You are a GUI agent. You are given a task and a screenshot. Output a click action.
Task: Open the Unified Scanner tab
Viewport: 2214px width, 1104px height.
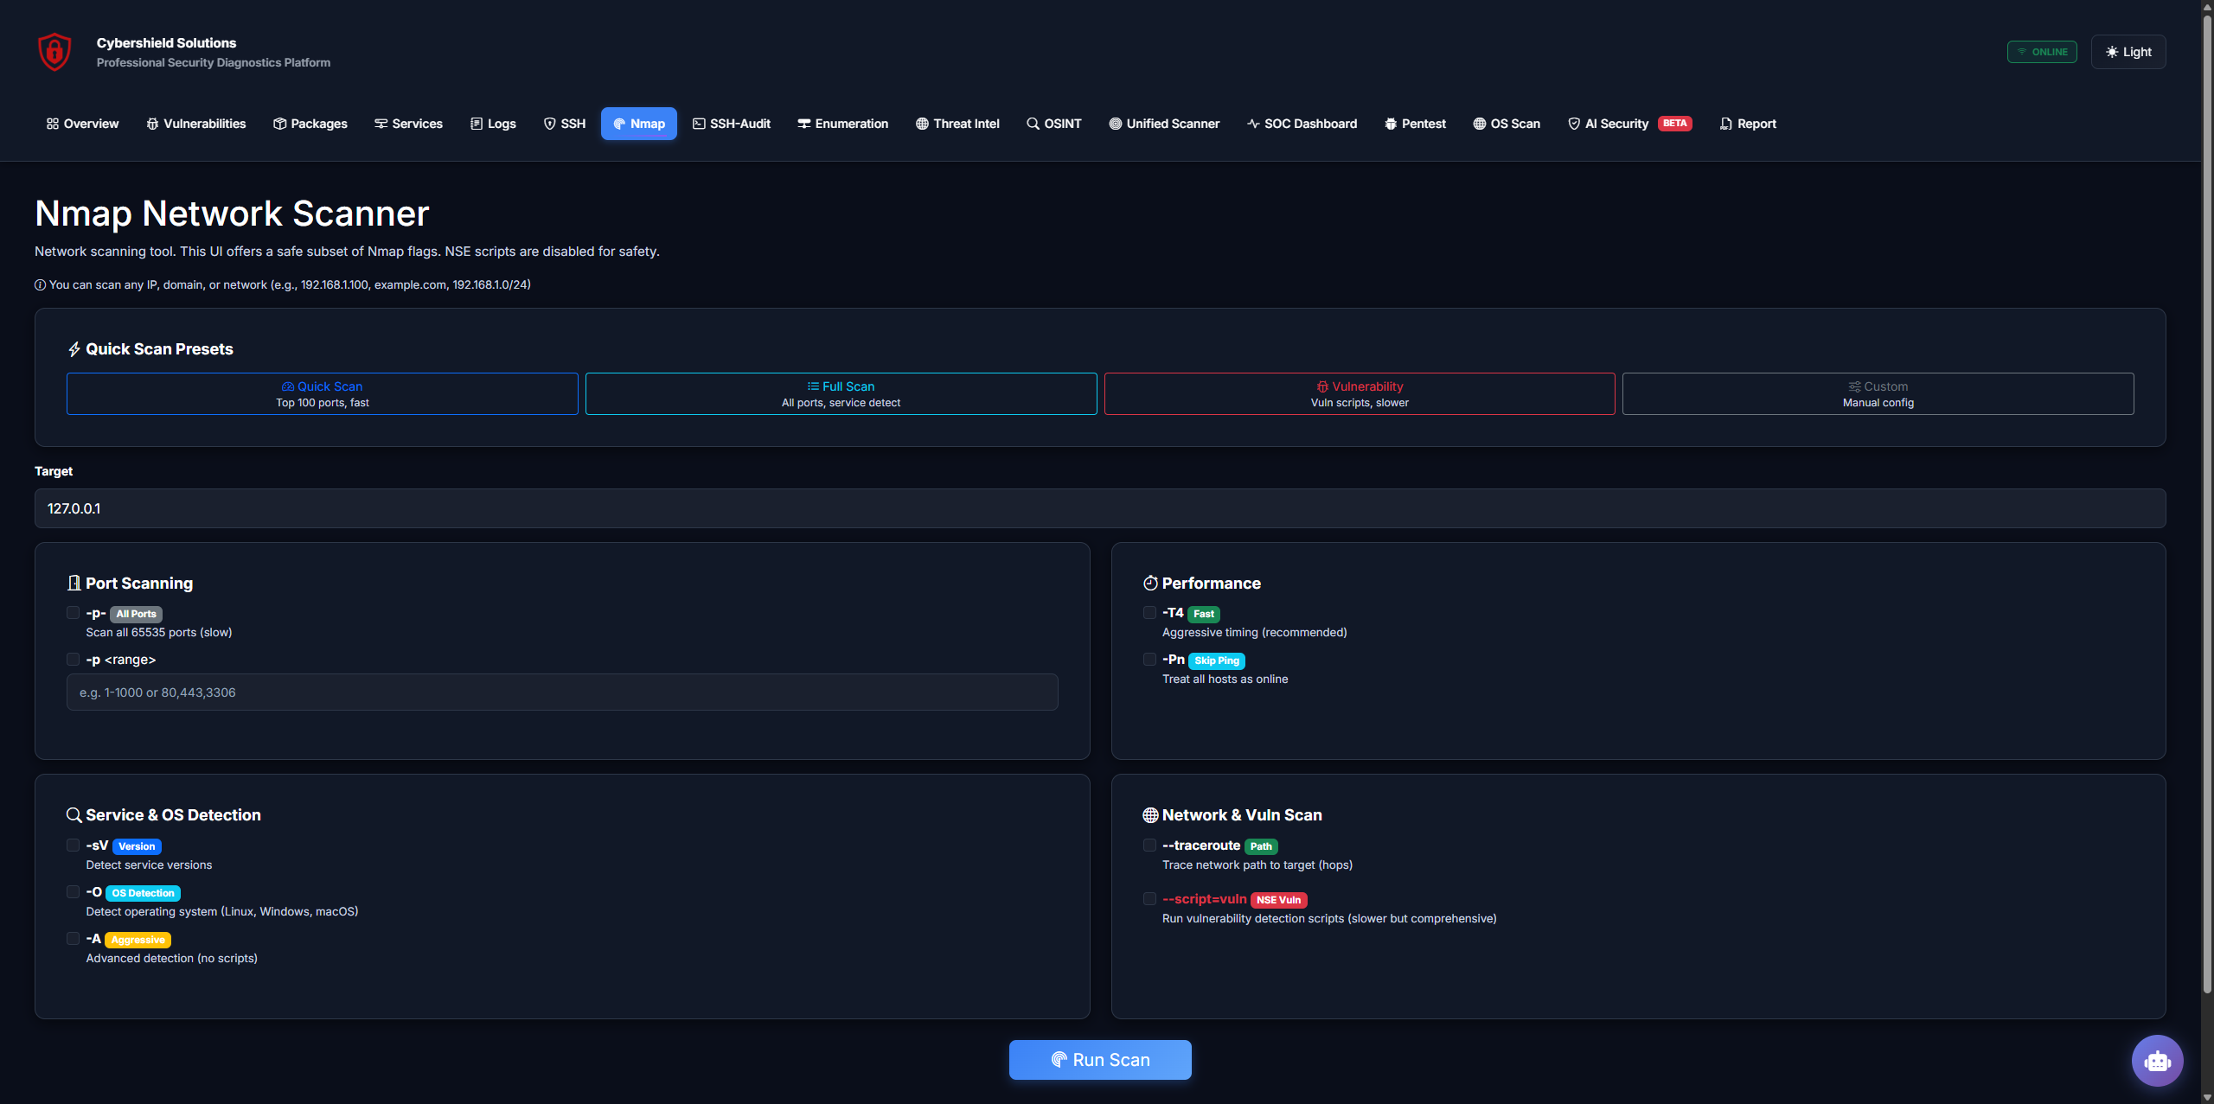click(x=1164, y=124)
